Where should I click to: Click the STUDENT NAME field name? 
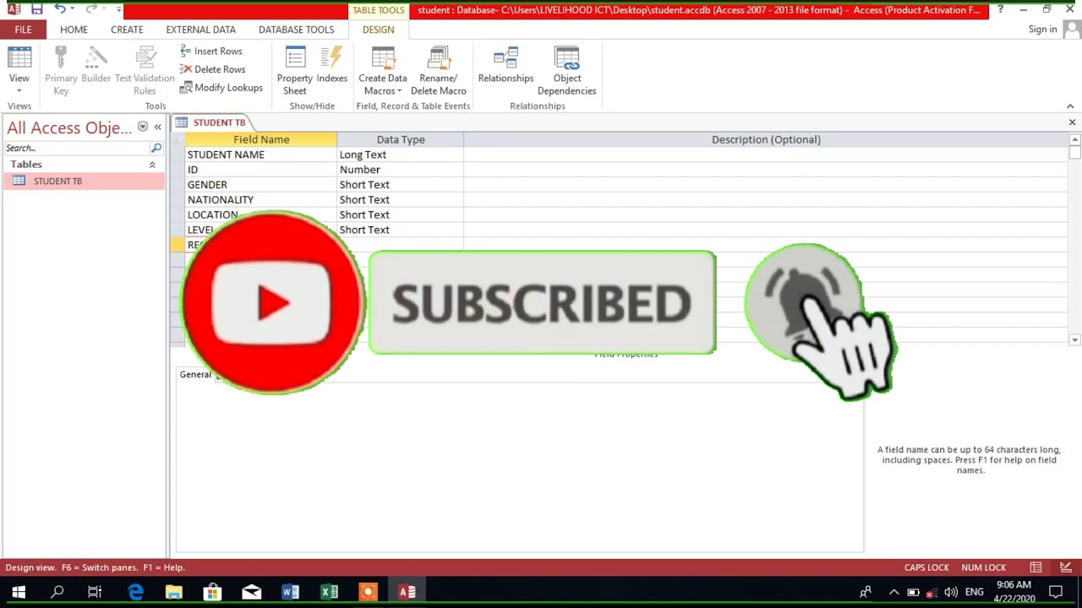[261, 155]
